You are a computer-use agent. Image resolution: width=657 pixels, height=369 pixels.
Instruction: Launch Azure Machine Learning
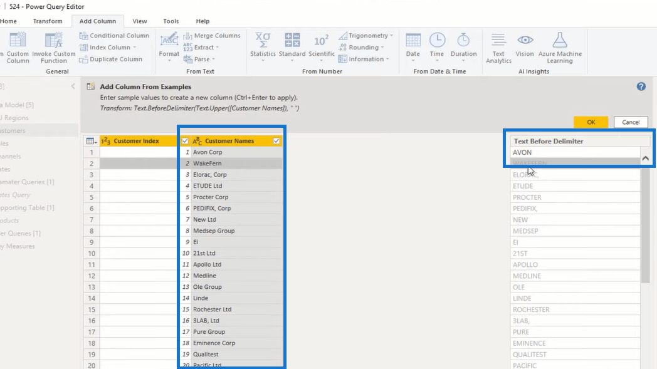[x=560, y=48]
